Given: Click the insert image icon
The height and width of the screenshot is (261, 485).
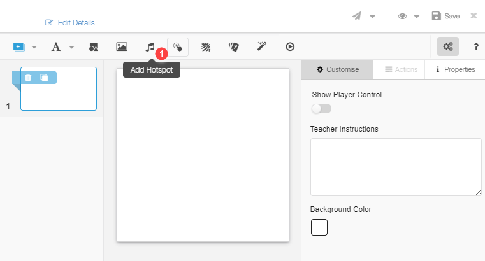Looking at the screenshot, I should pos(122,46).
